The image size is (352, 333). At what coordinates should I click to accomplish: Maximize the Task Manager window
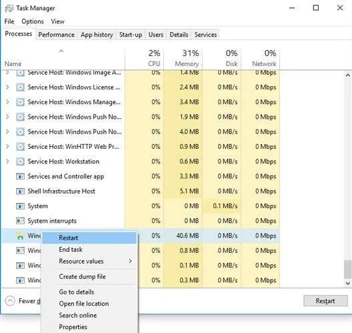[x=316, y=8]
